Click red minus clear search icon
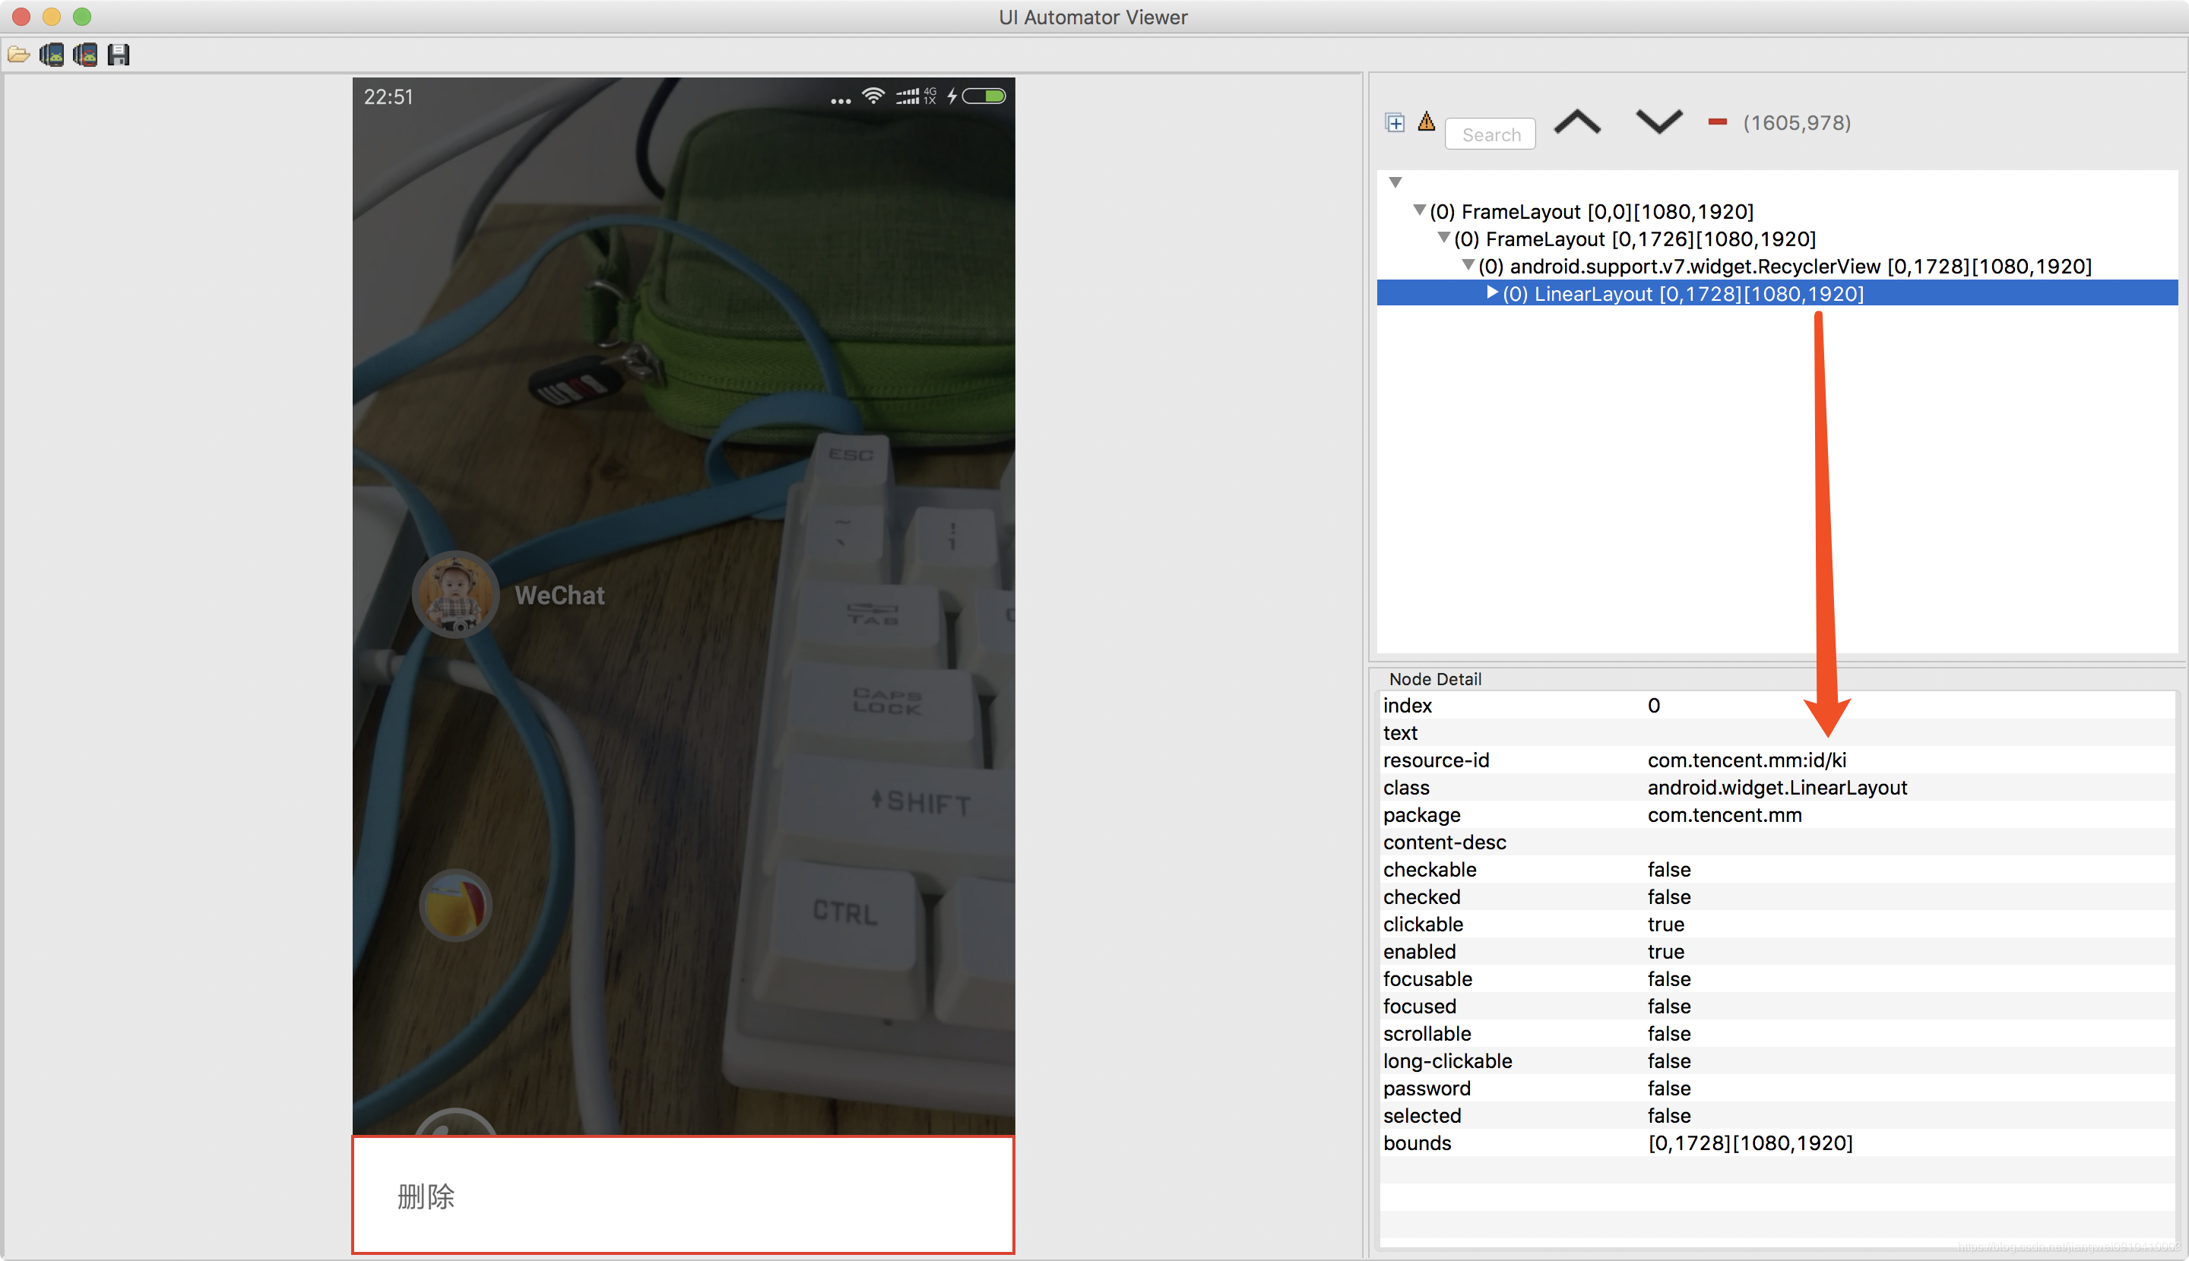Viewport: 2189px width, 1261px height. [1718, 122]
